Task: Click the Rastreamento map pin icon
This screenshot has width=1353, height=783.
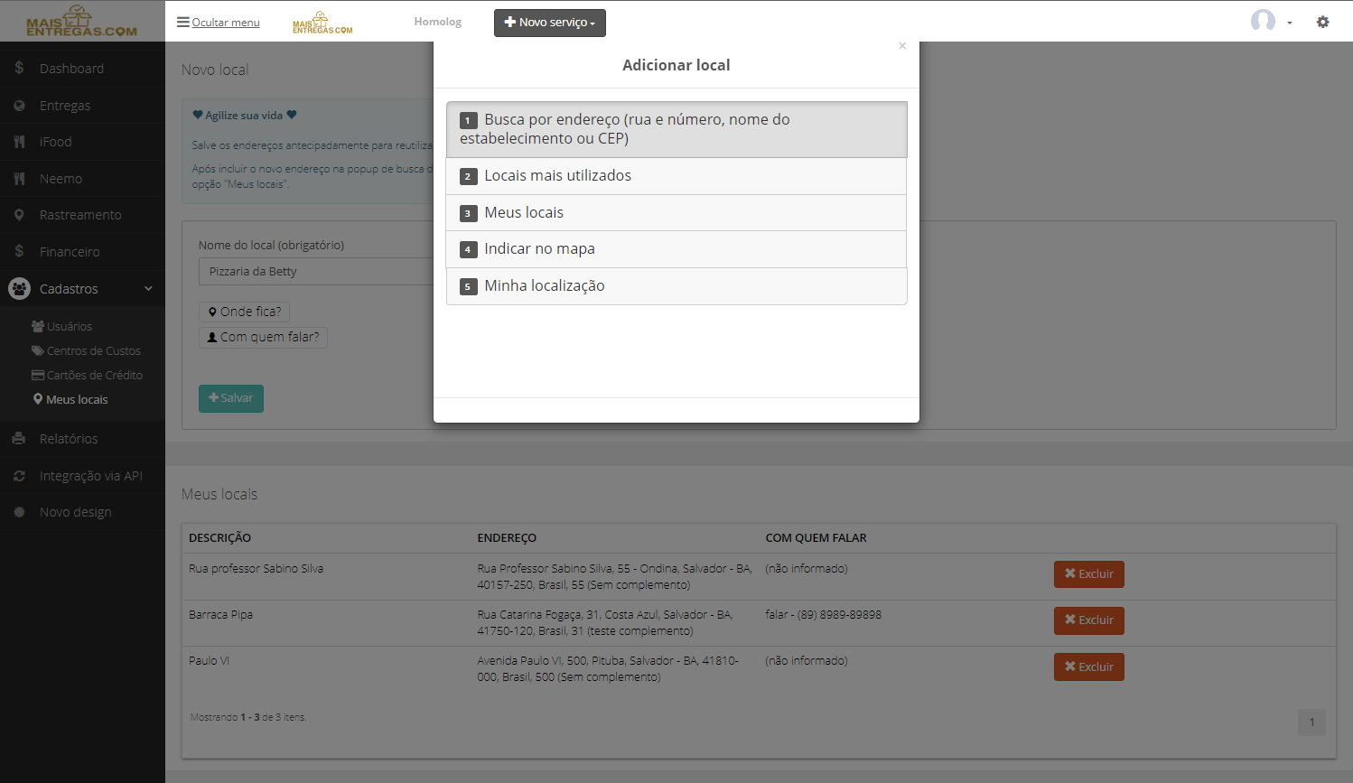Action: pyautogui.click(x=19, y=215)
